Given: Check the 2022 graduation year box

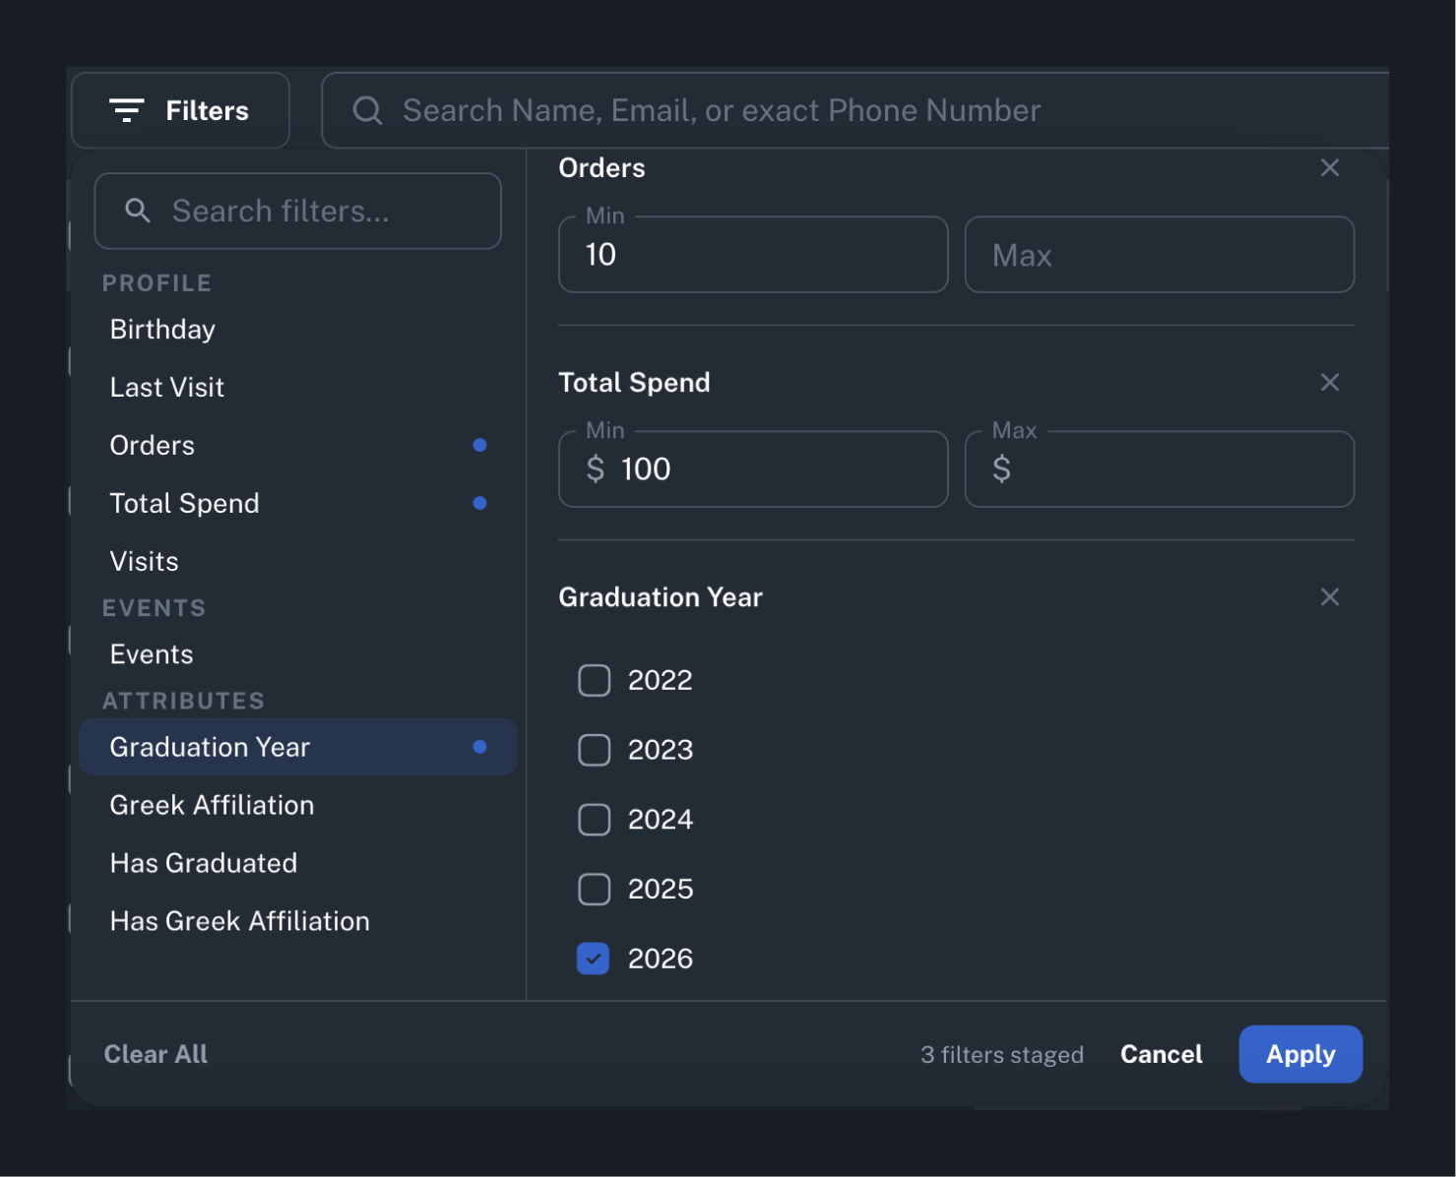Looking at the screenshot, I should coord(594,680).
